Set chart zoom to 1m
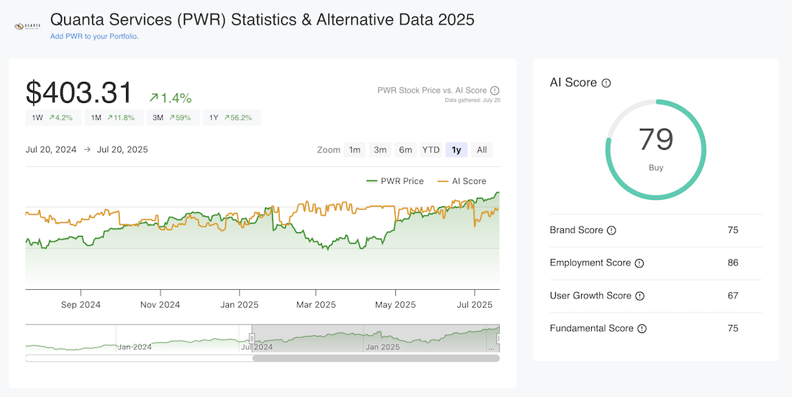The image size is (792, 397). pyautogui.click(x=355, y=150)
